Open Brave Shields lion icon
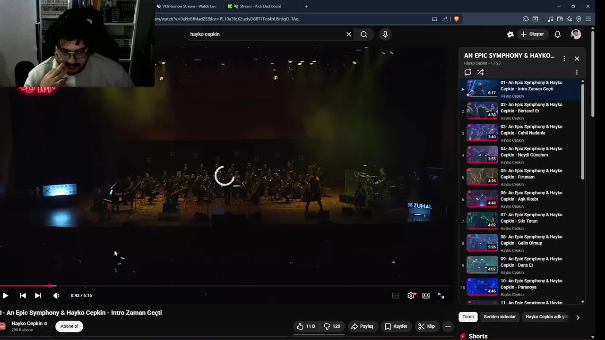Viewport: 605px width, 340px height. click(x=457, y=19)
